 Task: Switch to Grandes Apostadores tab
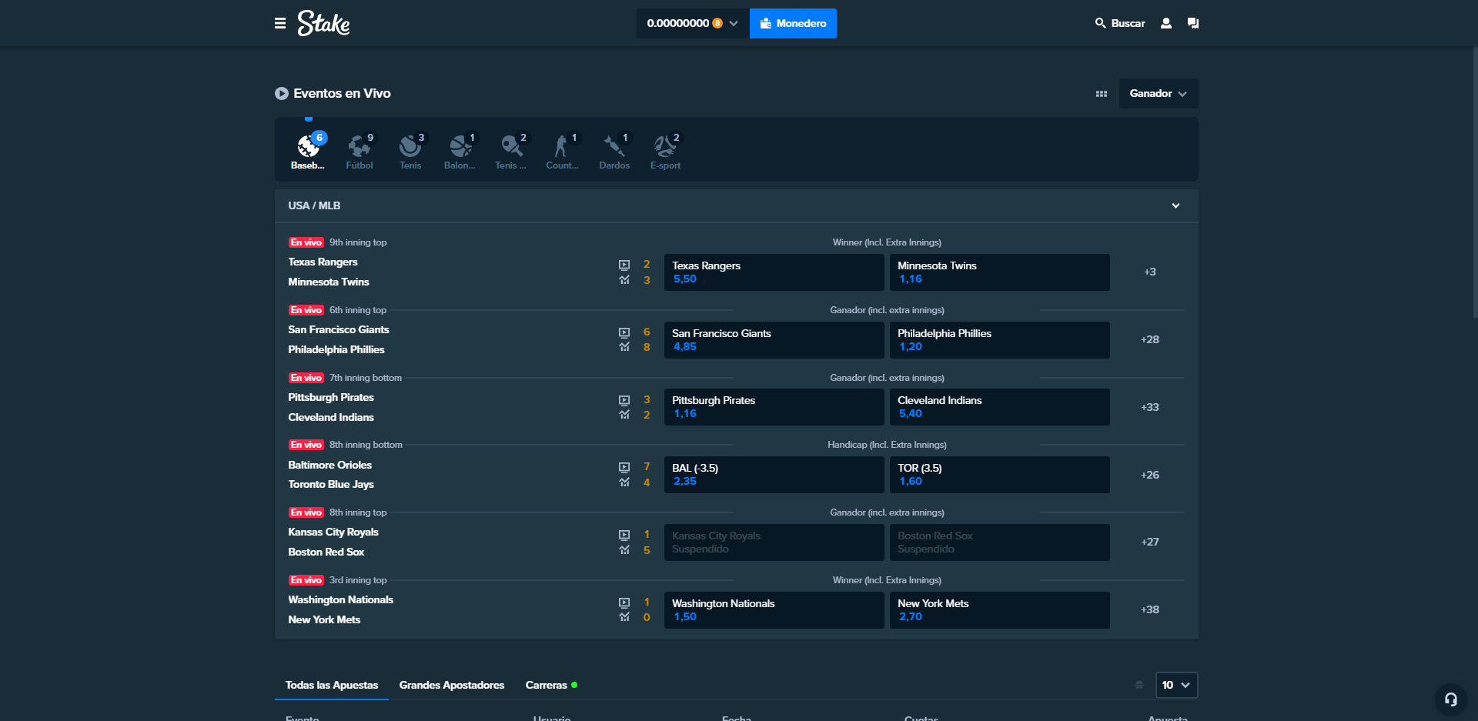point(452,685)
